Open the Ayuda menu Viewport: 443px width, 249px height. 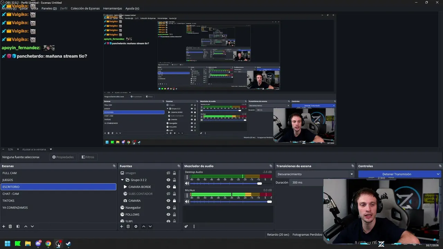tap(132, 8)
